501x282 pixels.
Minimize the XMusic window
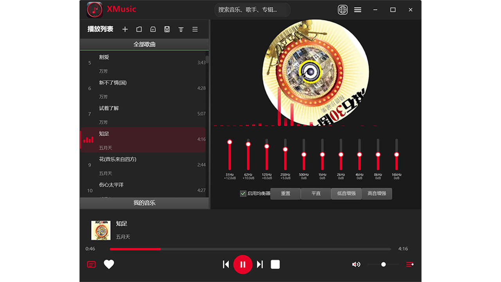tap(375, 10)
